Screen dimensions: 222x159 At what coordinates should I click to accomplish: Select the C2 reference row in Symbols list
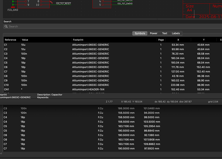coord(113,49)
